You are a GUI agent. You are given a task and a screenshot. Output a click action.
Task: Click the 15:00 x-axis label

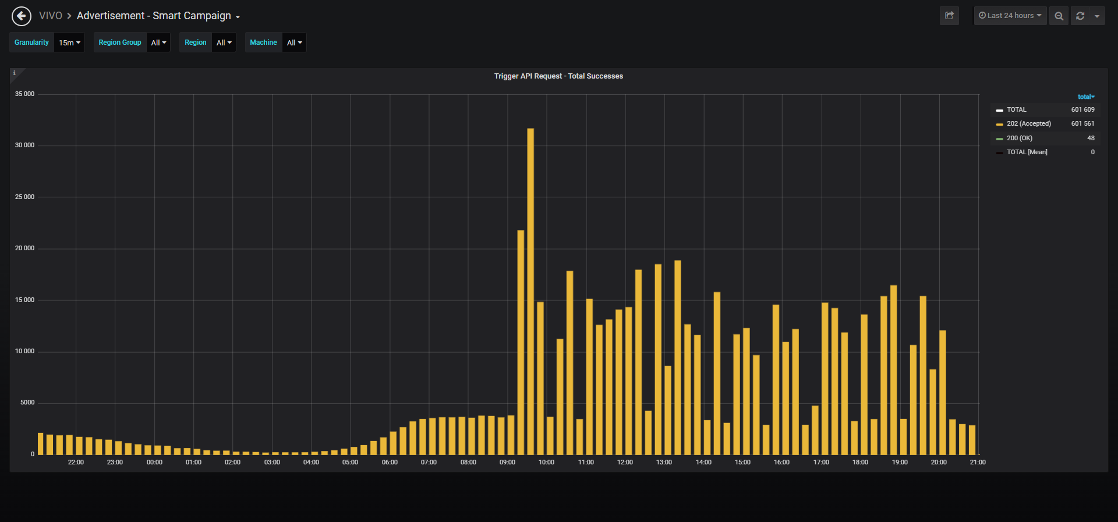click(742, 462)
